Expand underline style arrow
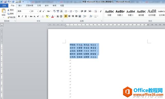The height and width of the screenshot is (99, 165). [x=28, y=16]
